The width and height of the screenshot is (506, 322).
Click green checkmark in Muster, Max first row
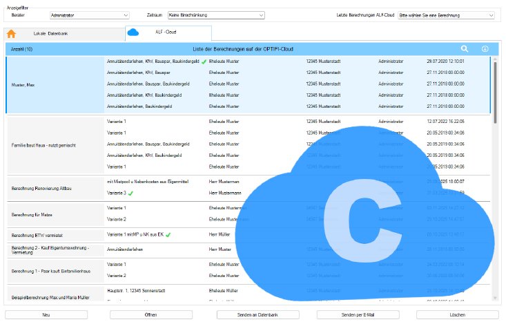pyautogui.click(x=204, y=61)
